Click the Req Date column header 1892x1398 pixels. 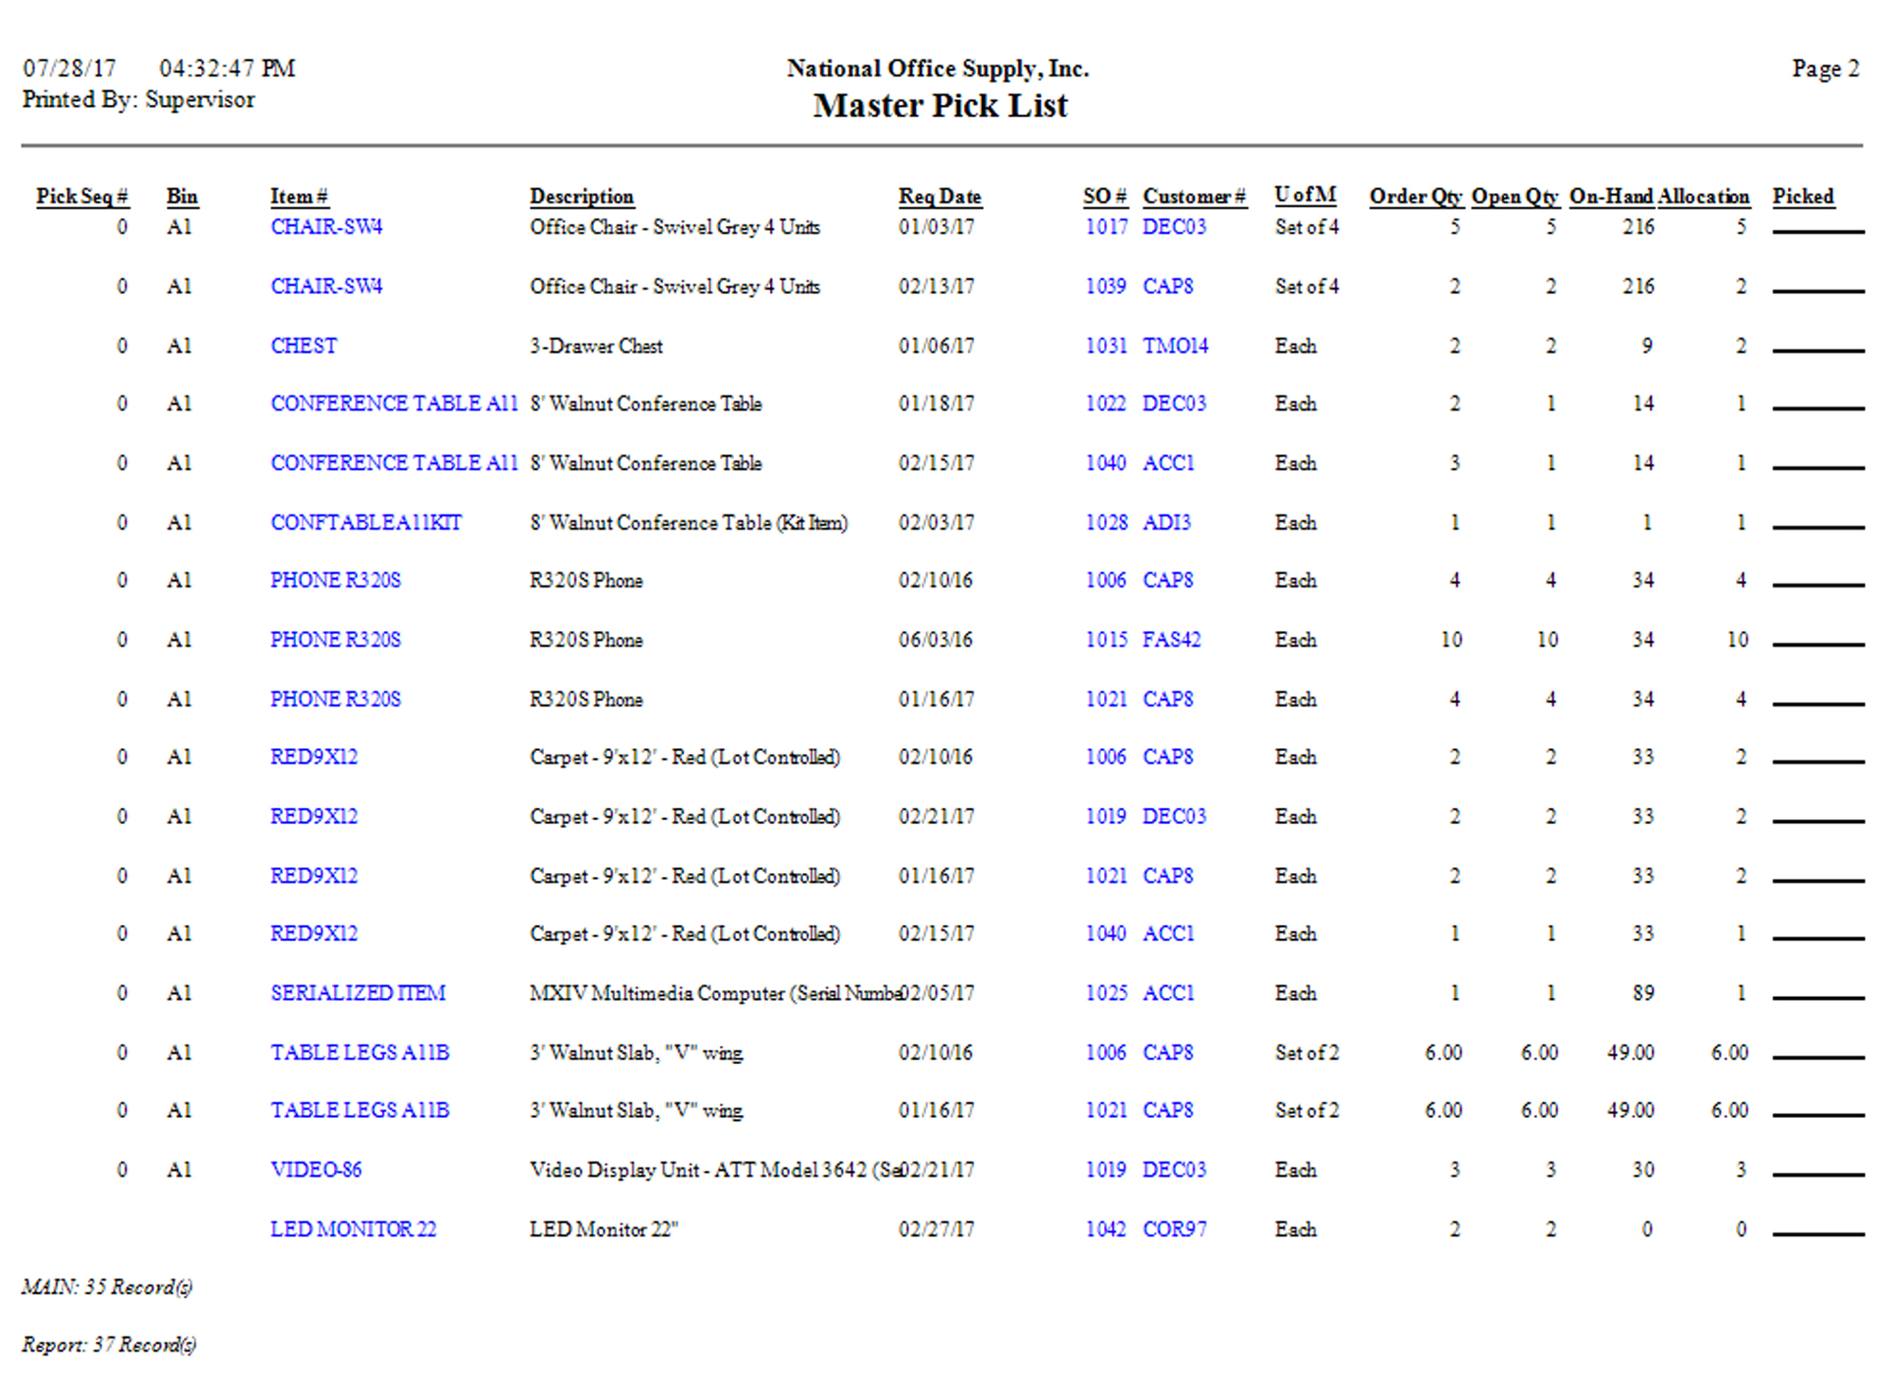coord(939,197)
